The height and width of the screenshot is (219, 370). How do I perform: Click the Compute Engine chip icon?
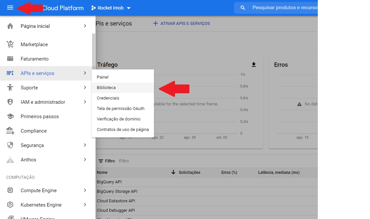point(10,191)
